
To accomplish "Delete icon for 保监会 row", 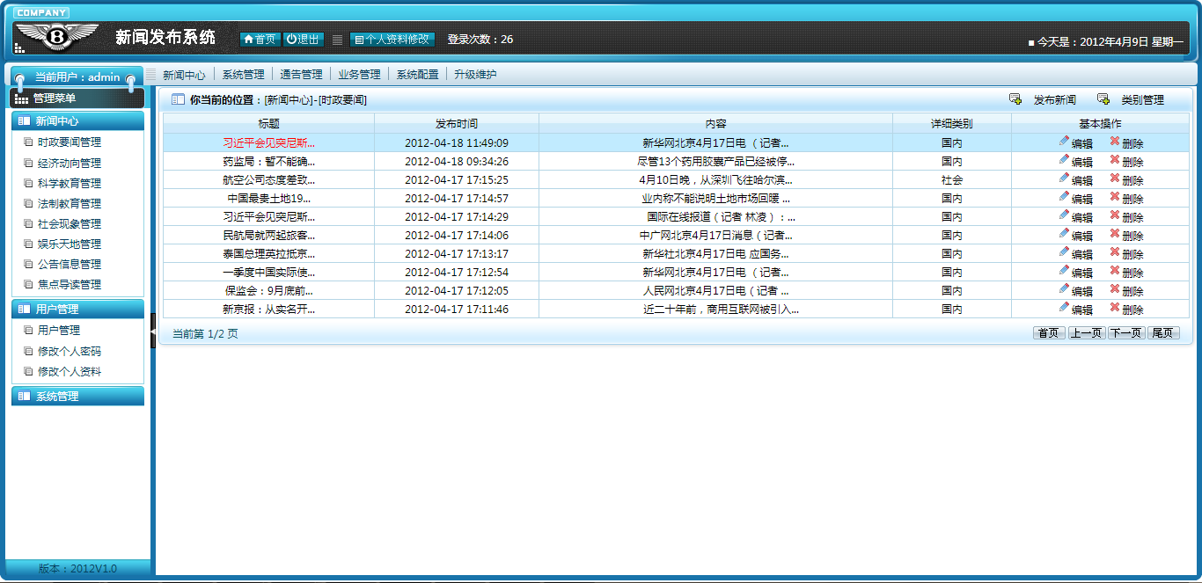I will click(x=1115, y=289).
